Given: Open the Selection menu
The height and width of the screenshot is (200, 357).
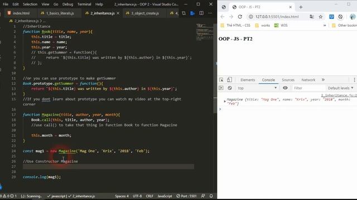Looking at the screenshot, I should click(x=30, y=4).
